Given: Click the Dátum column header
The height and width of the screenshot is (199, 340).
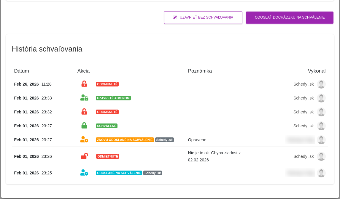Looking at the screenshot, I should (21, 71).
